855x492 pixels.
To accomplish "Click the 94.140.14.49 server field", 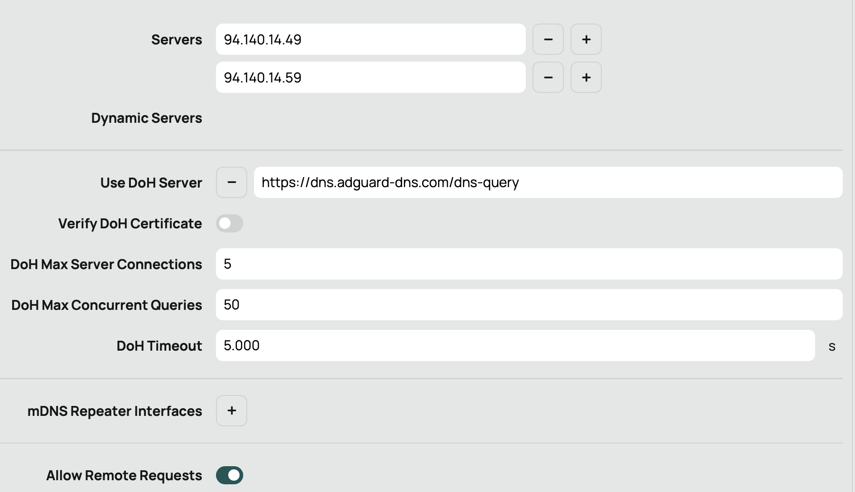I will point(370,39).
